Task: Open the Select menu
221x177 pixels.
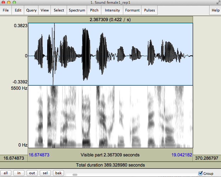Action: 59,10
